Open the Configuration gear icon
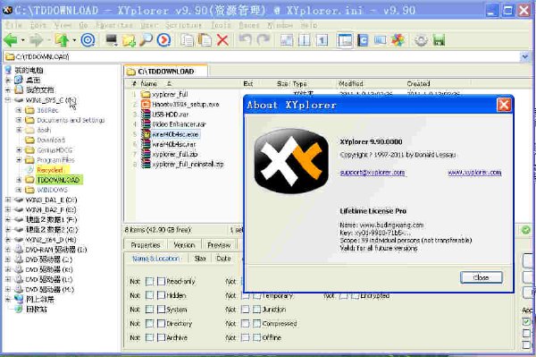Screen dimensions: 536x357 421,40
